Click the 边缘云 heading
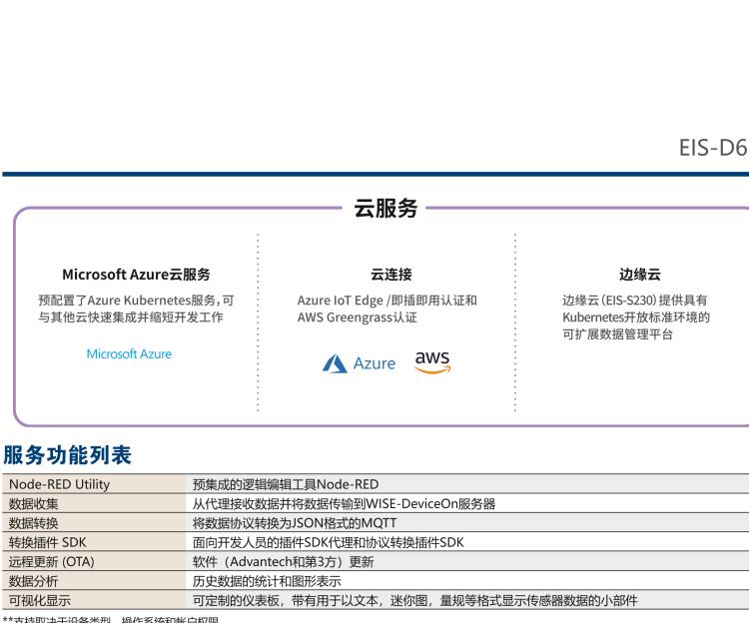The width and height of the screenshot is (749, 623). tap(640, 275)
